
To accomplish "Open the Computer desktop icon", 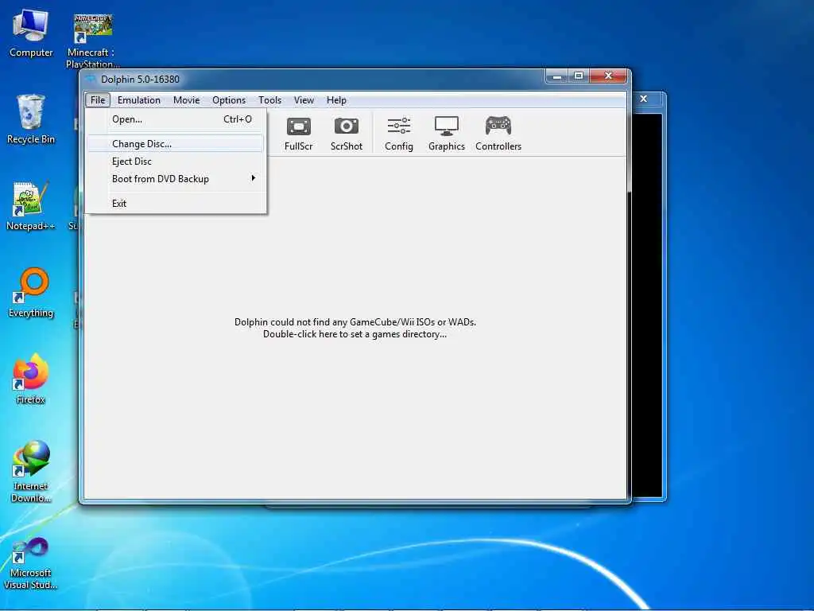I will pyautogui.click(x=31, y=33).
